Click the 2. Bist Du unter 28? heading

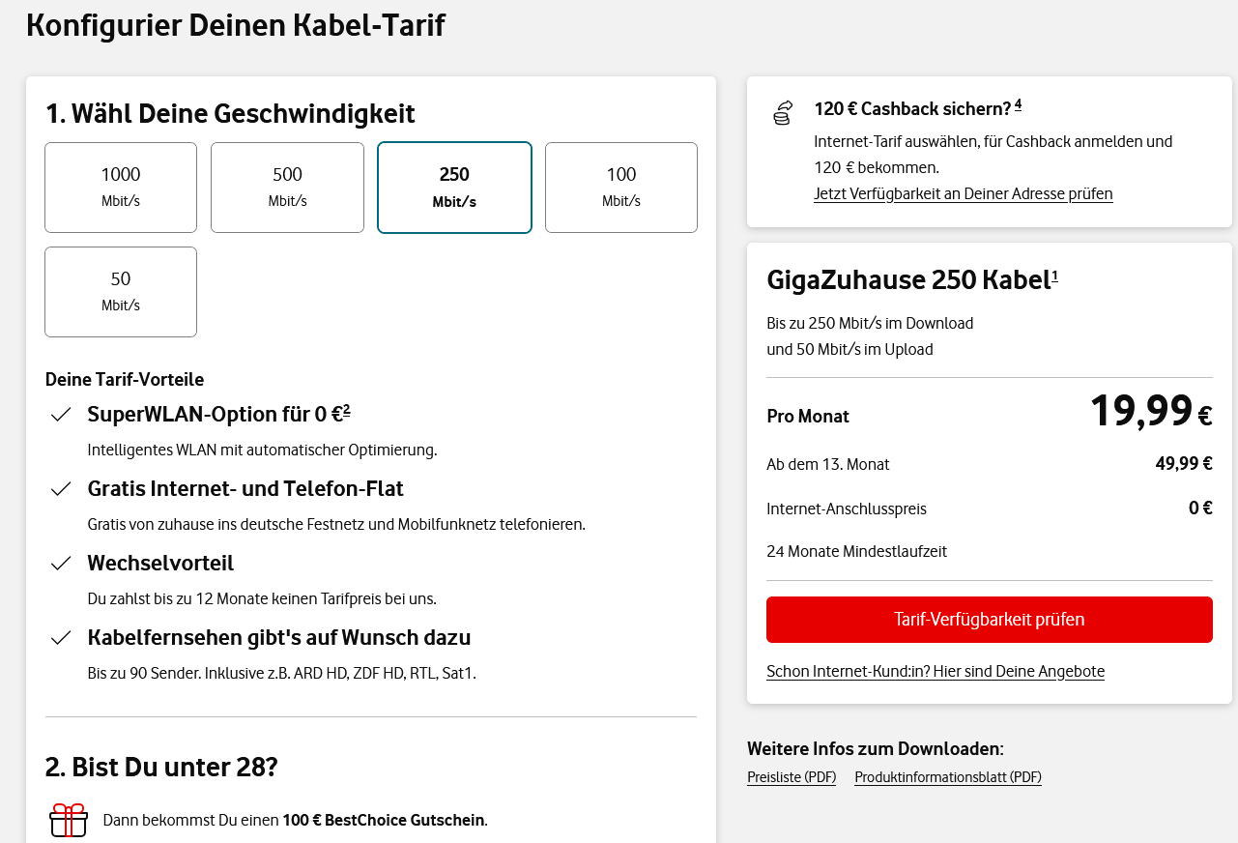tap(161, 768)
